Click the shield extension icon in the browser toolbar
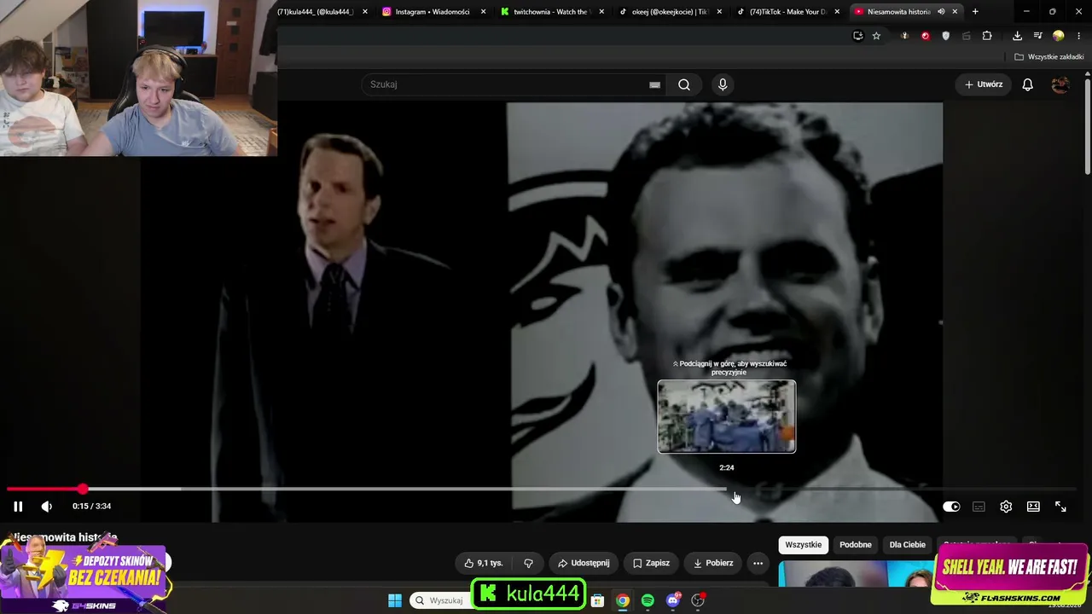The height and width of the screenshot is (614, 1092). point(945,36)
